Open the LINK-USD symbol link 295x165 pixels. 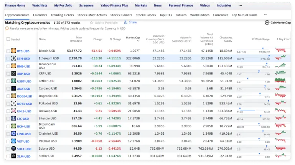coord(23,134)
